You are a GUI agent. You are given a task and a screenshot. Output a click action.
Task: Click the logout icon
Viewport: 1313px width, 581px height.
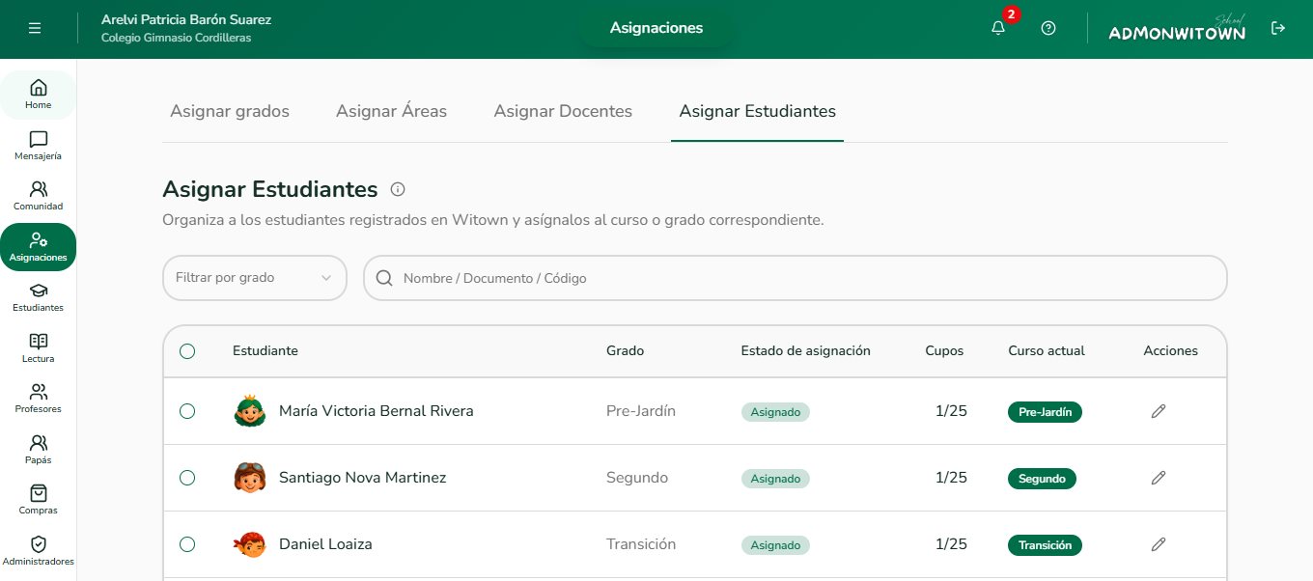tap(1278, 28)
